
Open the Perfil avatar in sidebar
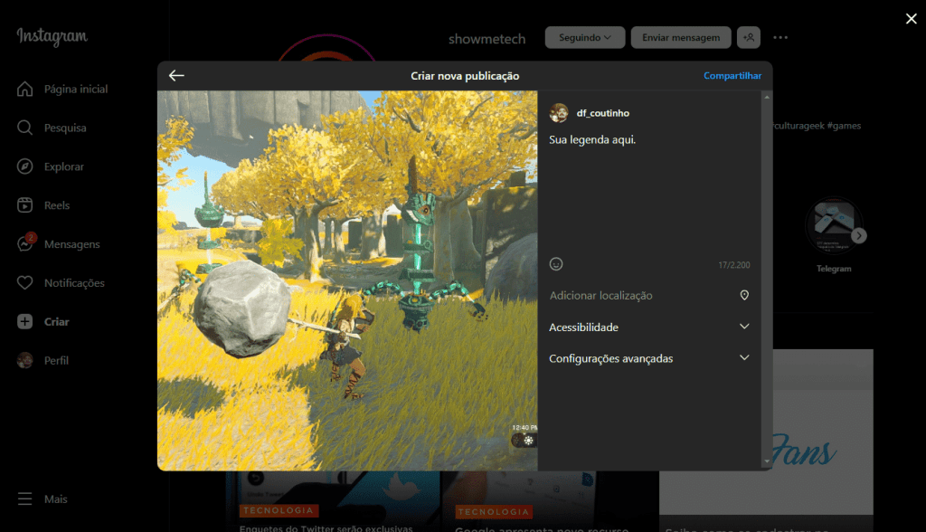point(24,361)
